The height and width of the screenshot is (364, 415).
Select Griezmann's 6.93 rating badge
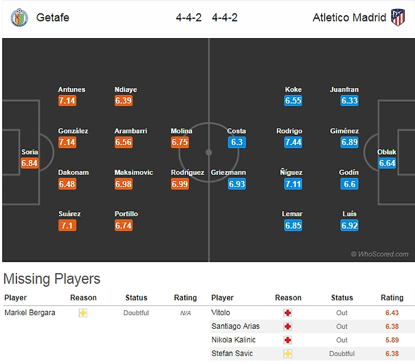click(x=236, y=184)
